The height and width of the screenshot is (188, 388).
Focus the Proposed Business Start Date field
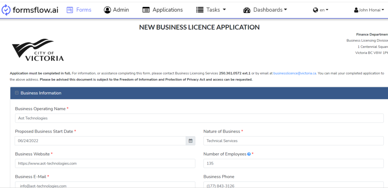(x=100, y=141)
